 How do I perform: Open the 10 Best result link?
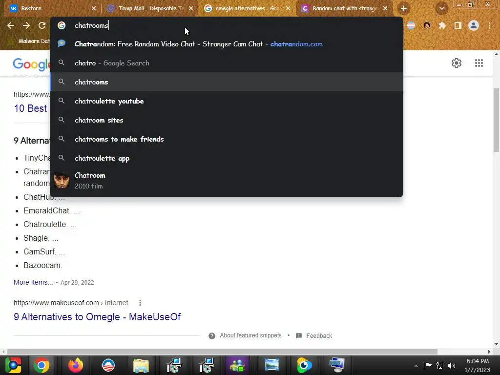click(x=30, y=108)
